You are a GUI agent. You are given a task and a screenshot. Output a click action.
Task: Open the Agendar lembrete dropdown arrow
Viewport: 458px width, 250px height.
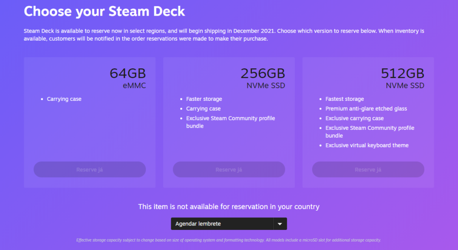tap(280, 224)
